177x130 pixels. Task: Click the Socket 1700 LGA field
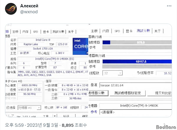[43, 49]
